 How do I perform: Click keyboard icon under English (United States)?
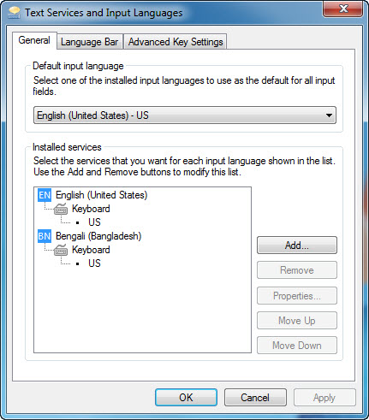61,209
